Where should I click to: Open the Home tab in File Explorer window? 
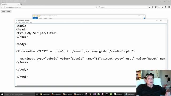coord(40,18)
